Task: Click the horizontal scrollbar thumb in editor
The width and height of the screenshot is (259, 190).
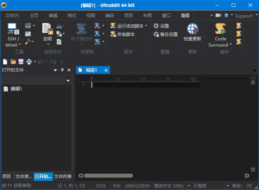Action: [102, 175]
